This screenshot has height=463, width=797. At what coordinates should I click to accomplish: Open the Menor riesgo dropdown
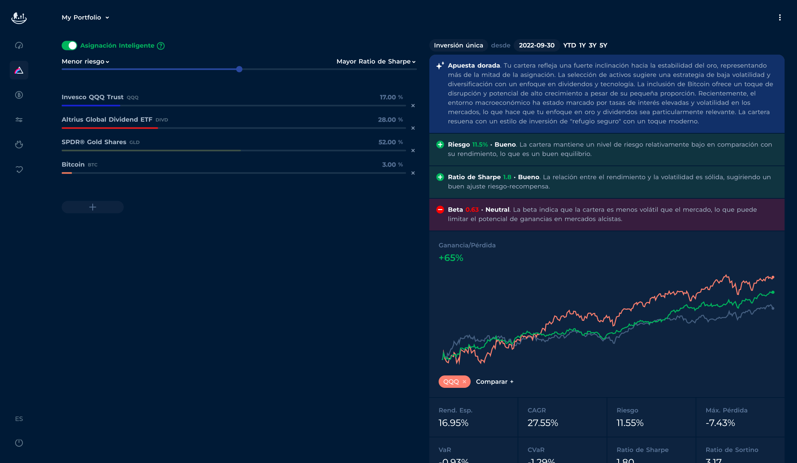pos(85,62)
